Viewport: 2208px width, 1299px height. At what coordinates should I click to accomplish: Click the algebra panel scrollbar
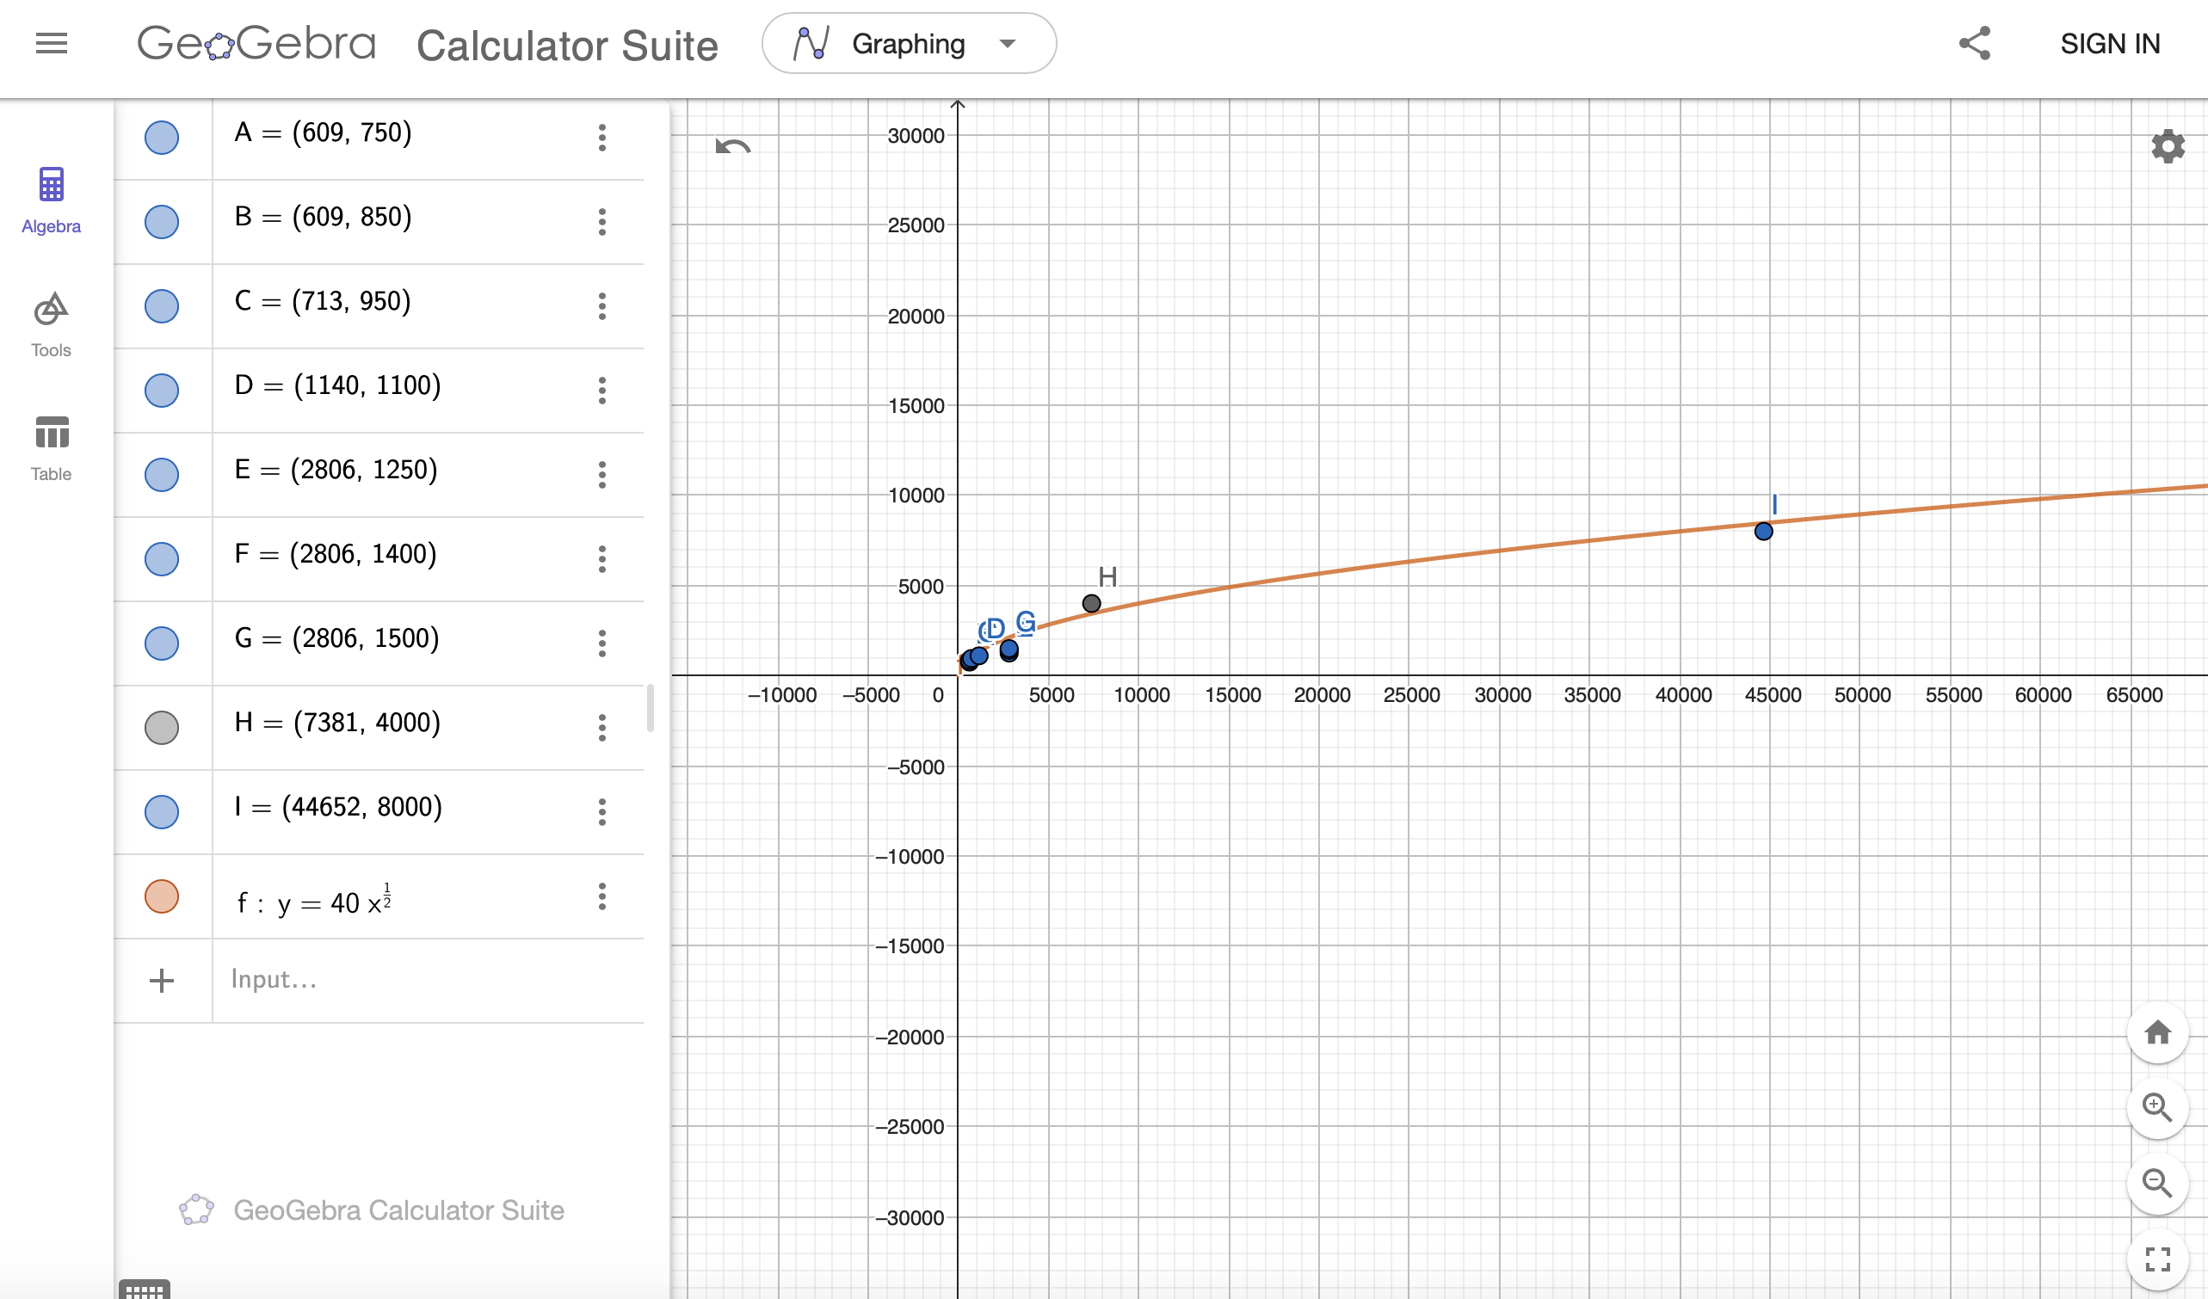(x=651, y=708)
